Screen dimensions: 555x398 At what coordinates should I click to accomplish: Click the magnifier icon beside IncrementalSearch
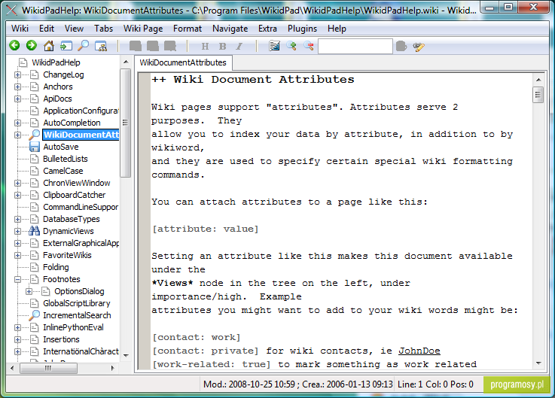click(35, 314)
